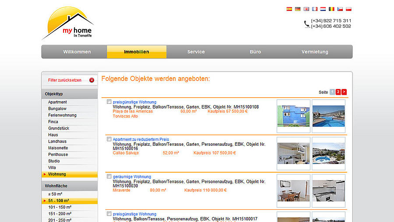Go to results page 2
This screenshot has height=222, width=394.
[338, 92]
